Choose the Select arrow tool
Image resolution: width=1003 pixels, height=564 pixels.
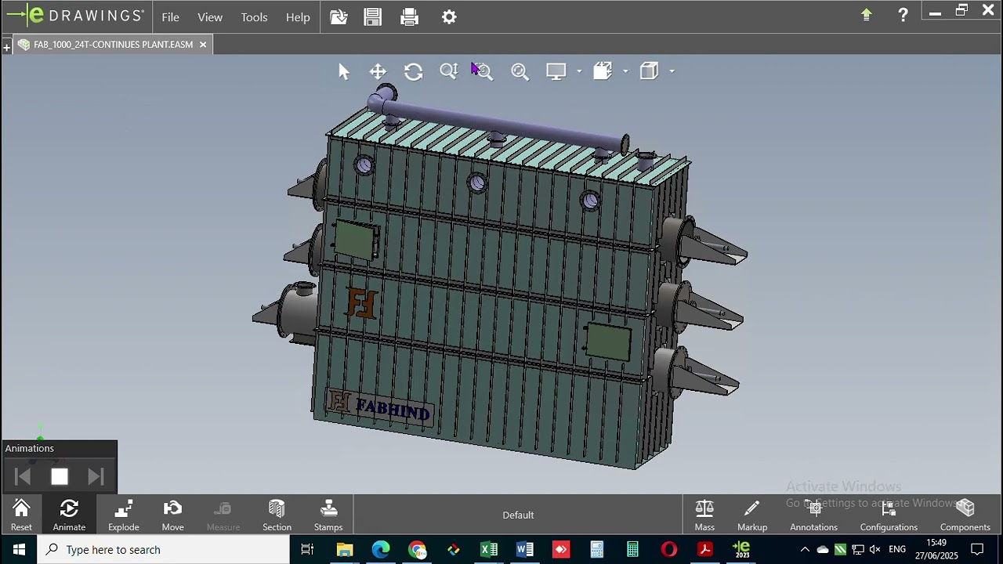point(344,71)
